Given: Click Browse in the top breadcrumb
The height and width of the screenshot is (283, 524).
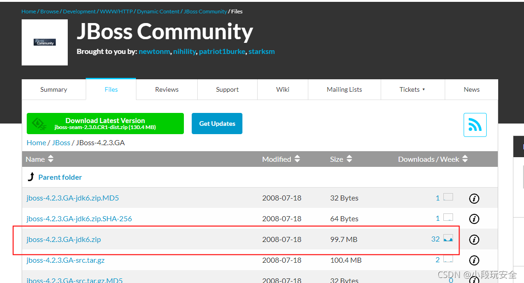Looking at the screenshot, I should tap(49, 12).
